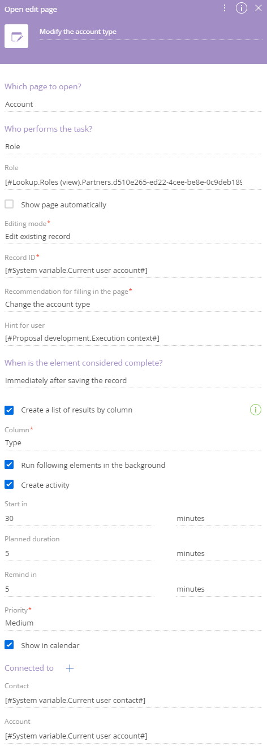
Task: Select the Planned duration value field
Action: (79, 553)
